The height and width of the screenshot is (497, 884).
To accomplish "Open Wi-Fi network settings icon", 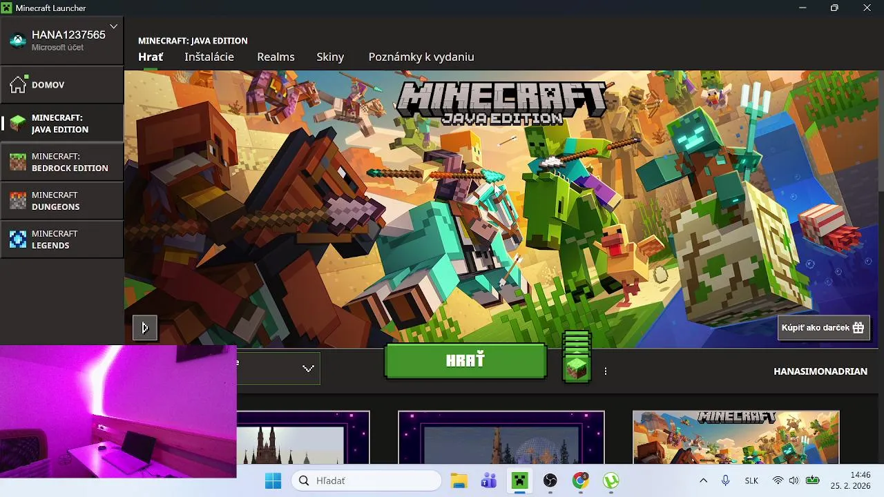I will pos(778,480).
